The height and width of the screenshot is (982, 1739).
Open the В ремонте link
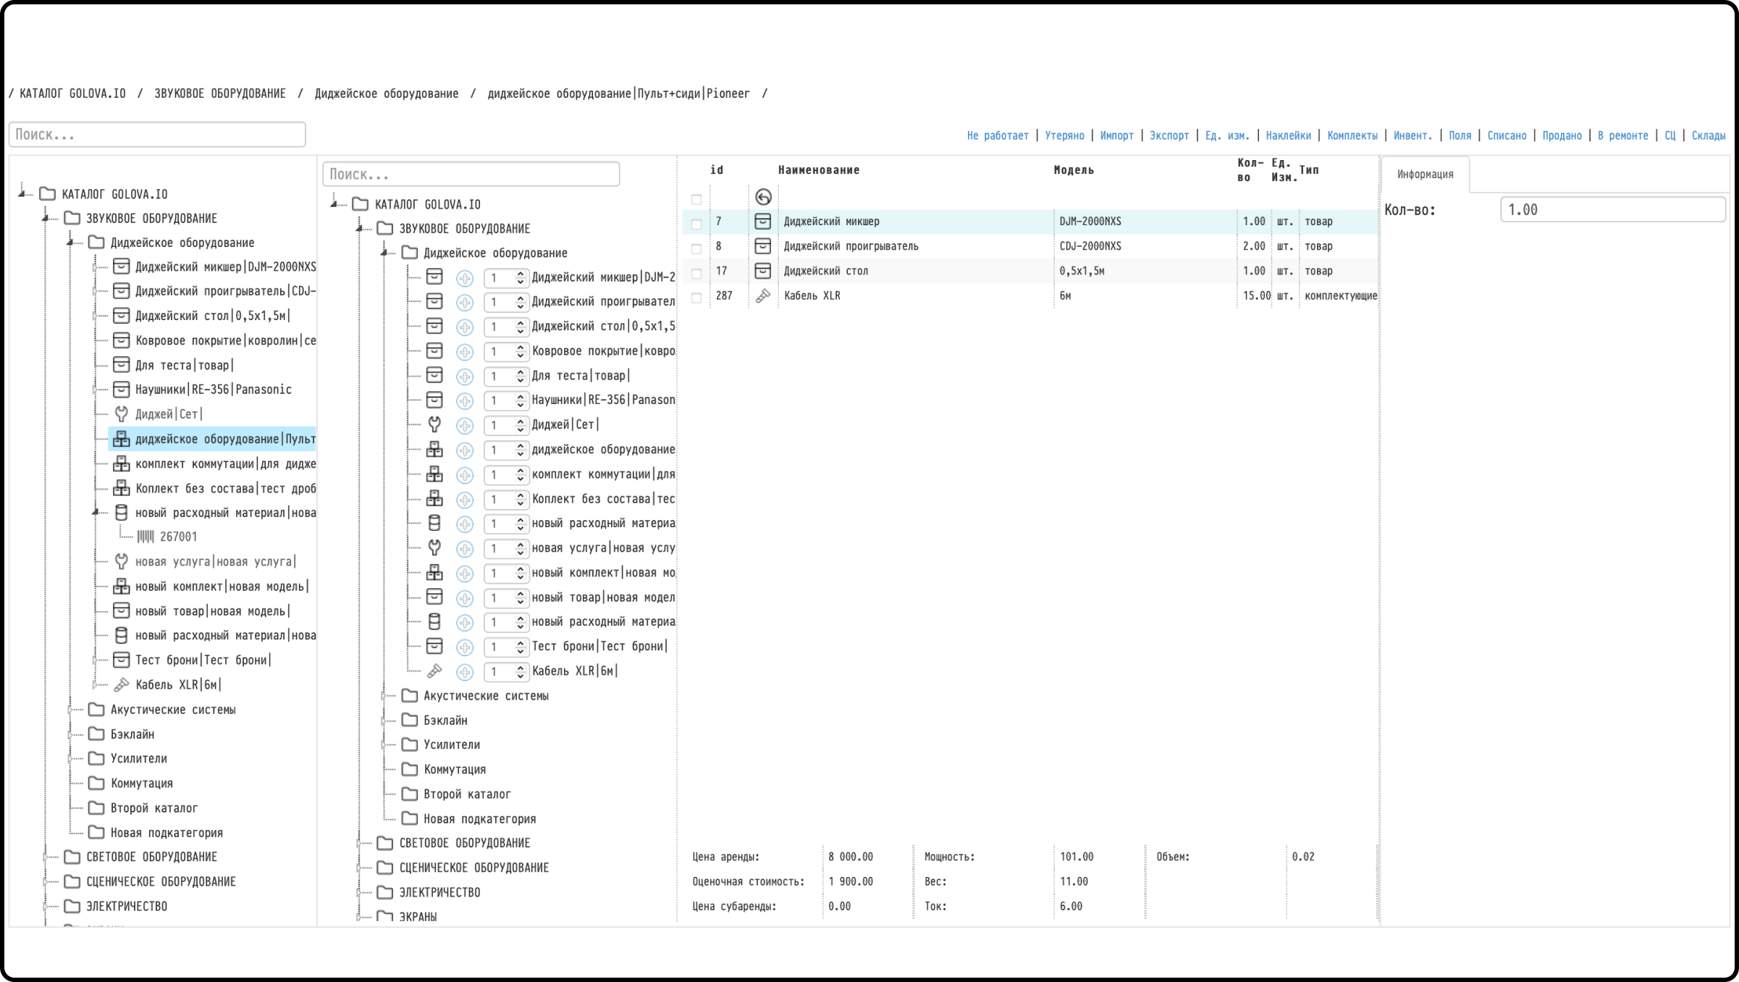pos(1622,135)
